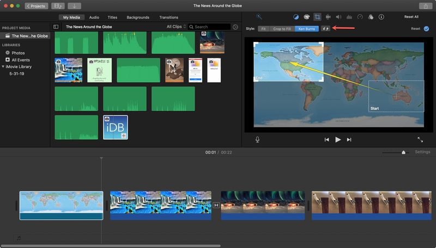Select the Ken Burns style

(307, 29)
